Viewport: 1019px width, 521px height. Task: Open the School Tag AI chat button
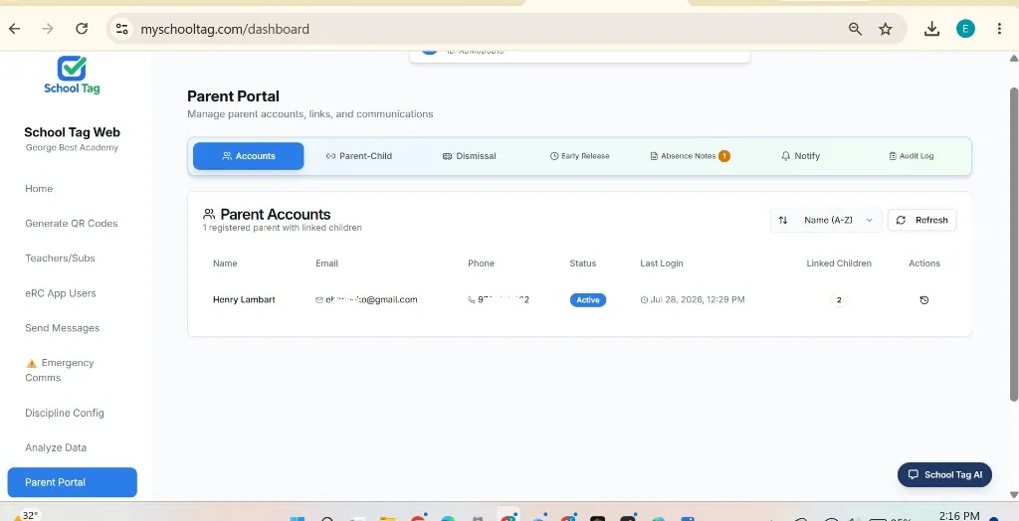coord(945,475)
